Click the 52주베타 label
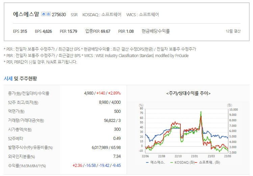Viewport: 253px width, 176px height. [x=16, y=139]
